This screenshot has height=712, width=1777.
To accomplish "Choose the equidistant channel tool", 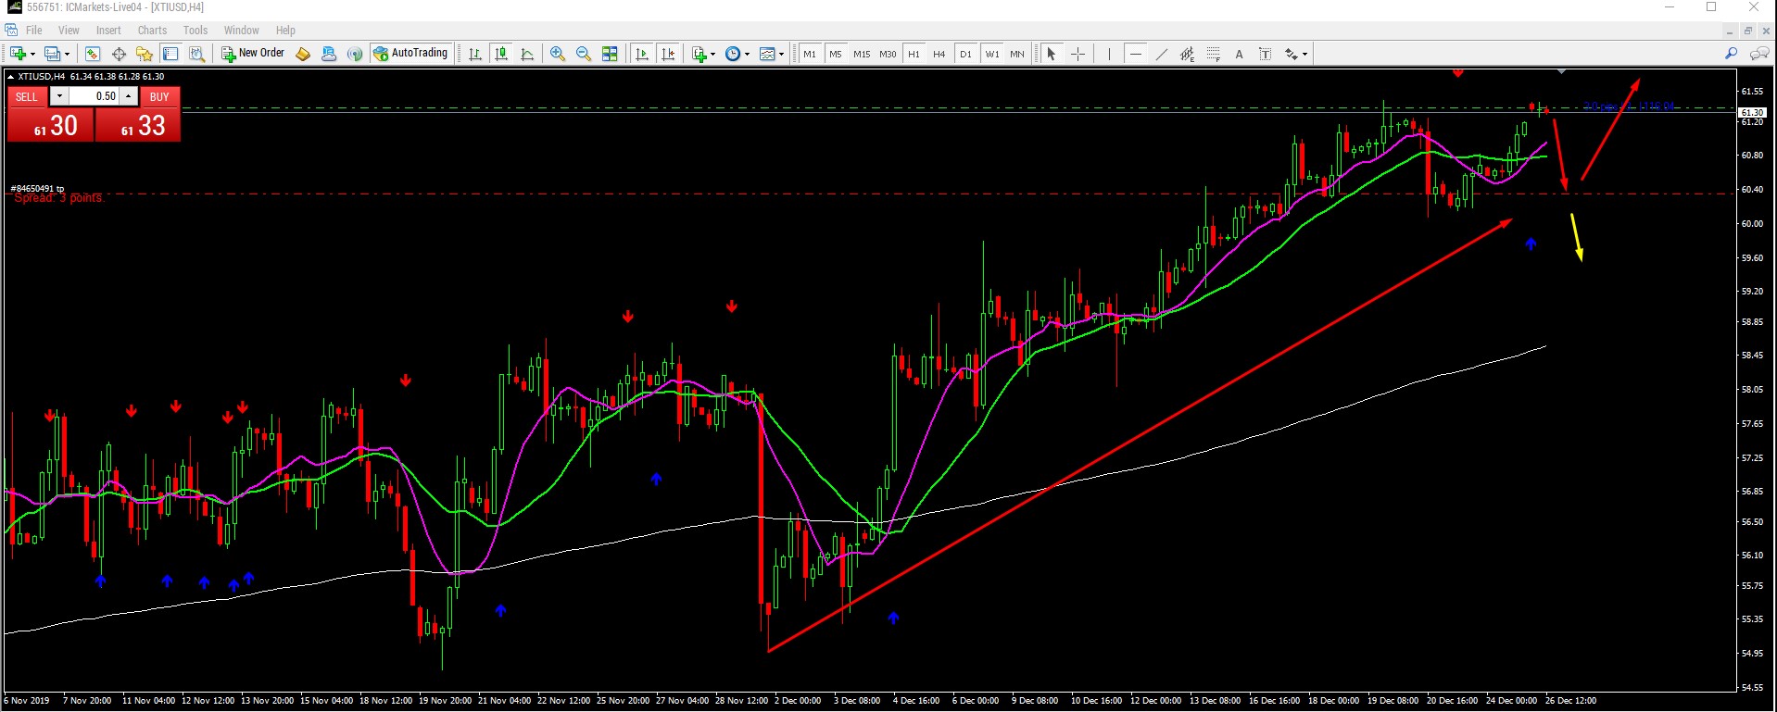I will pos(1187,54).
